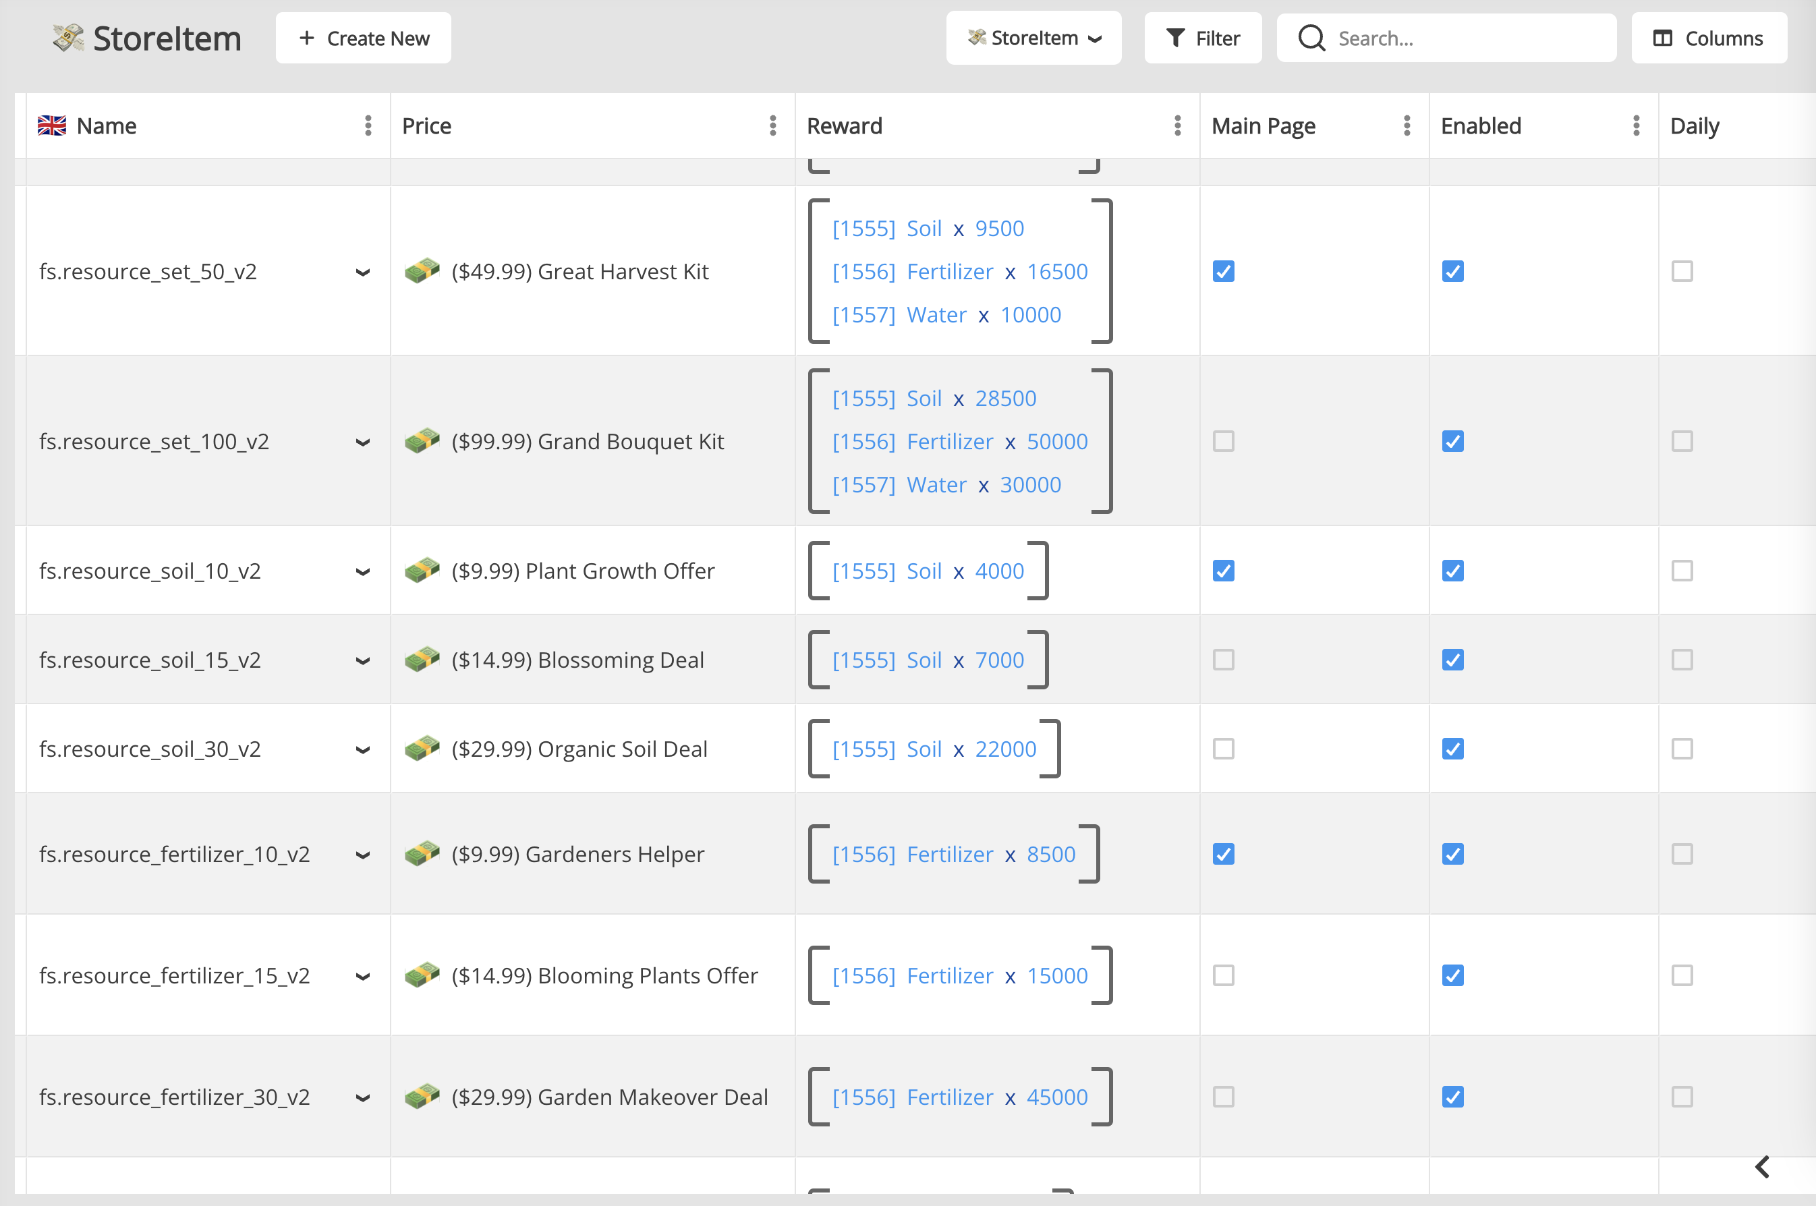
Task: Expand the fs.resource_fertilizer_15_v2 row chevron
Action: click(x=363, y=976)
